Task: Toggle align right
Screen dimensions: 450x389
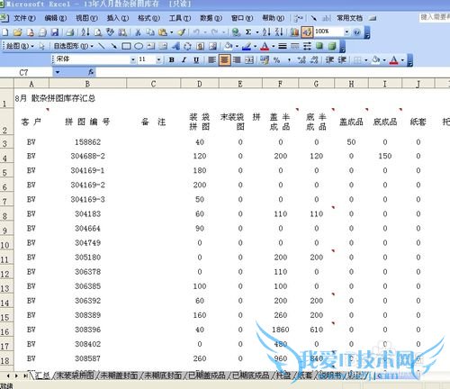Action: point(237,59)
